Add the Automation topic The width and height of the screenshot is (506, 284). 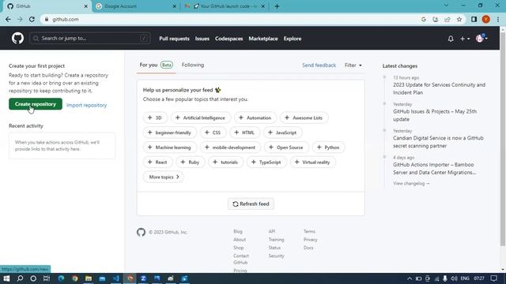(x=255, y=118)
